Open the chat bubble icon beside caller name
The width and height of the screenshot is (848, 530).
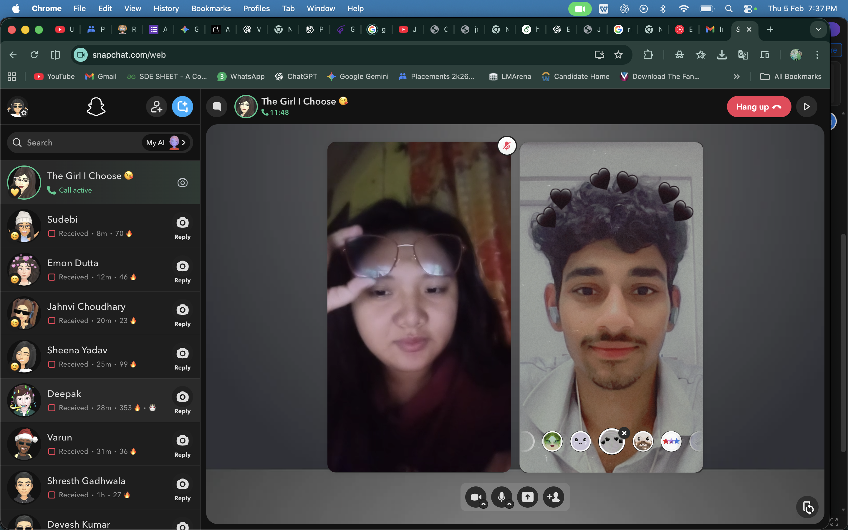point(217,107)
